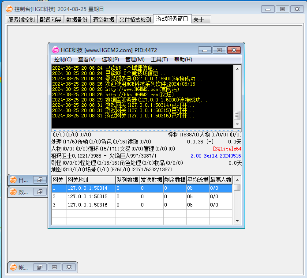The image size is (307, 278).
Task: Restore the minimized "帐..." window
Action: pos(40,267)
